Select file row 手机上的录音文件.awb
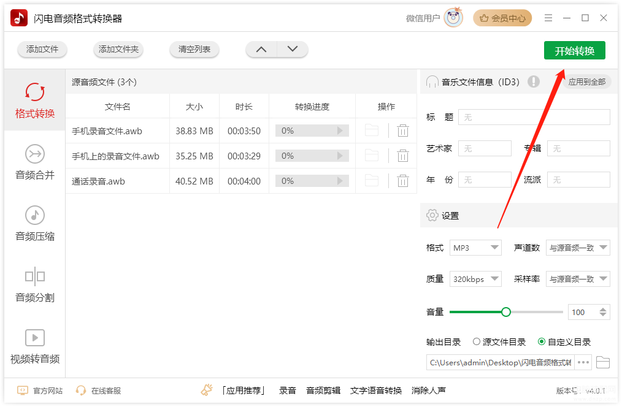 tap(241, 156)
